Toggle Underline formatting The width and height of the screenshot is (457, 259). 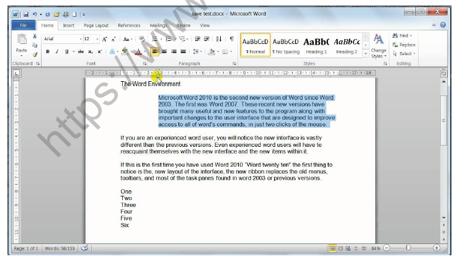[67, 51]
